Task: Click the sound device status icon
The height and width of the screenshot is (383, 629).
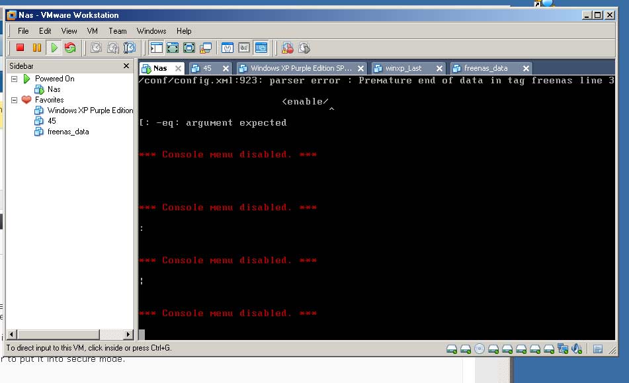Action: point(577,349)
